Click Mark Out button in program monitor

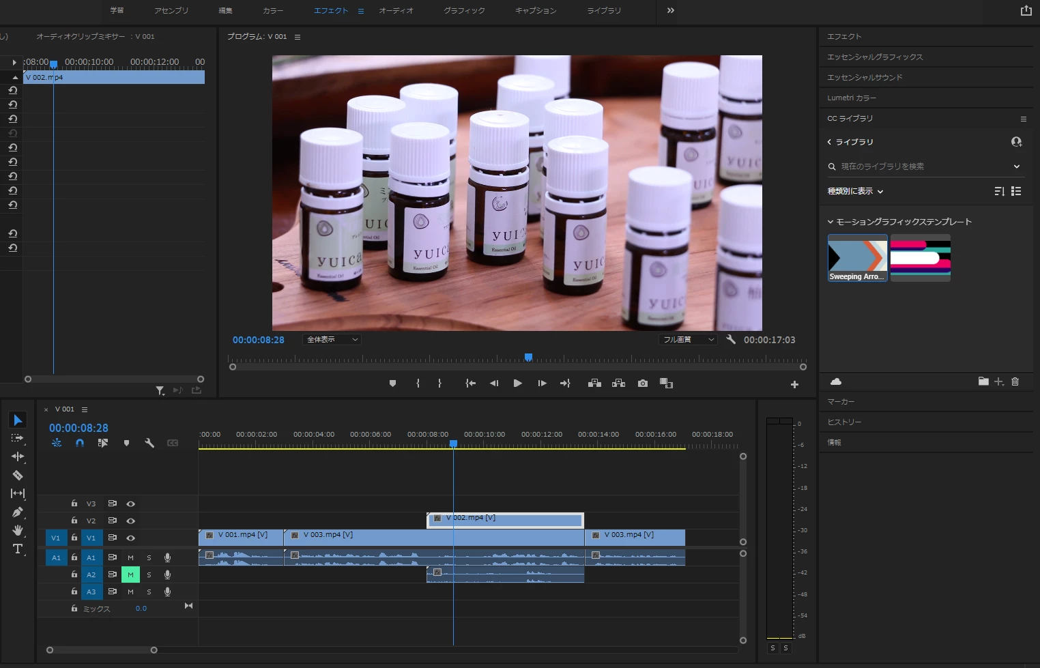tap(439, 383)
